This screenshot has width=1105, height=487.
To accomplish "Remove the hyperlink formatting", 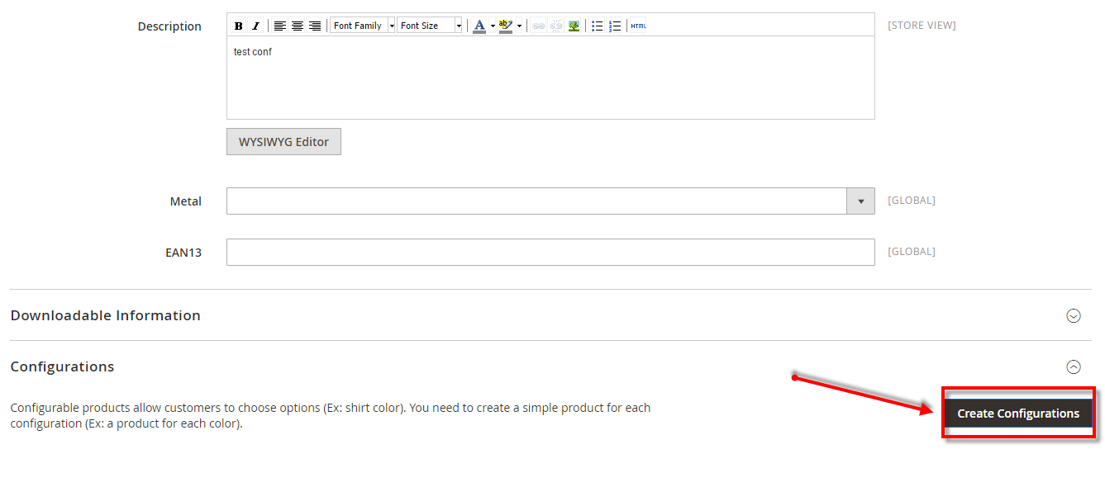I will tap(555, 26).
